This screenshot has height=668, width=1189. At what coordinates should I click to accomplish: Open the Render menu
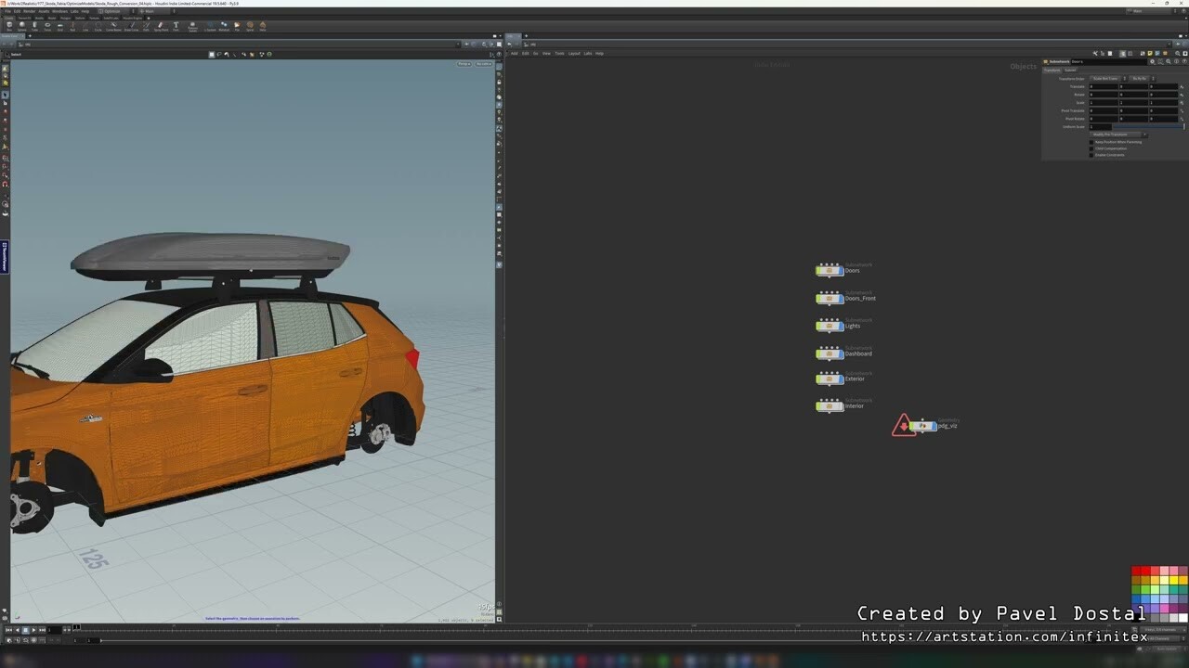pyautogui.click(x=29, y=12)
